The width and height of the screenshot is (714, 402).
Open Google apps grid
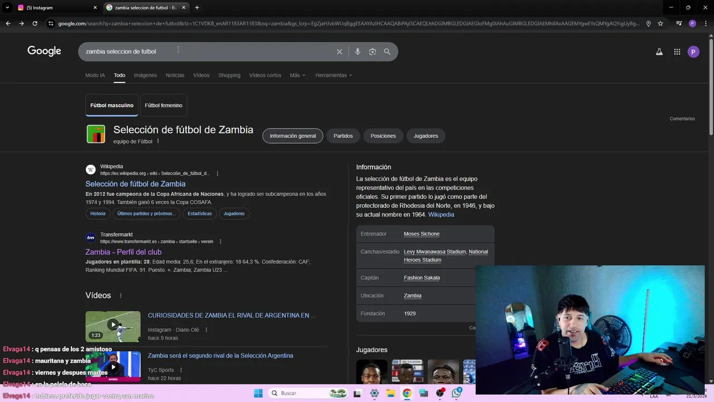[677, 52]
